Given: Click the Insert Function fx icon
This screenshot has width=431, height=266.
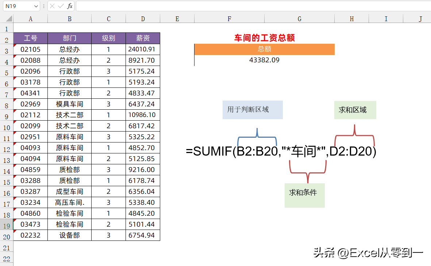Looking at the screenshot, I should (70, 6).
